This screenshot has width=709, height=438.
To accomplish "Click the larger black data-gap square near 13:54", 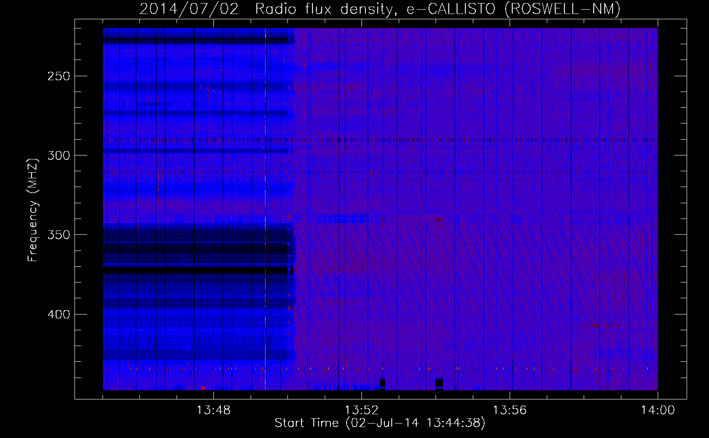I will click(x=439, y=383).
